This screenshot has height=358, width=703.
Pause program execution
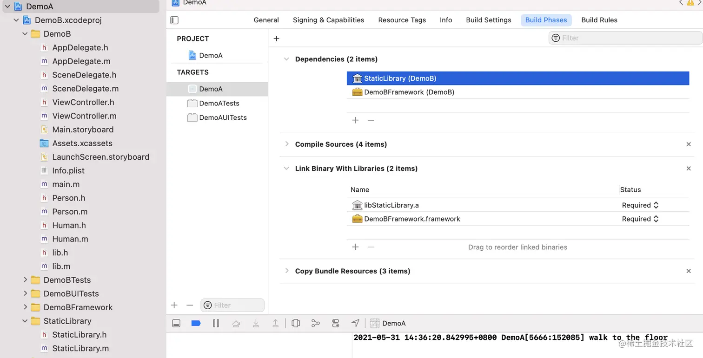tap(216, 323)
